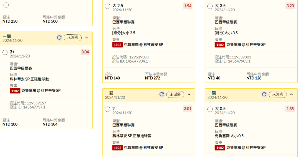Select the radio circle above NTD 250 stake

click(x=6, y=5)
